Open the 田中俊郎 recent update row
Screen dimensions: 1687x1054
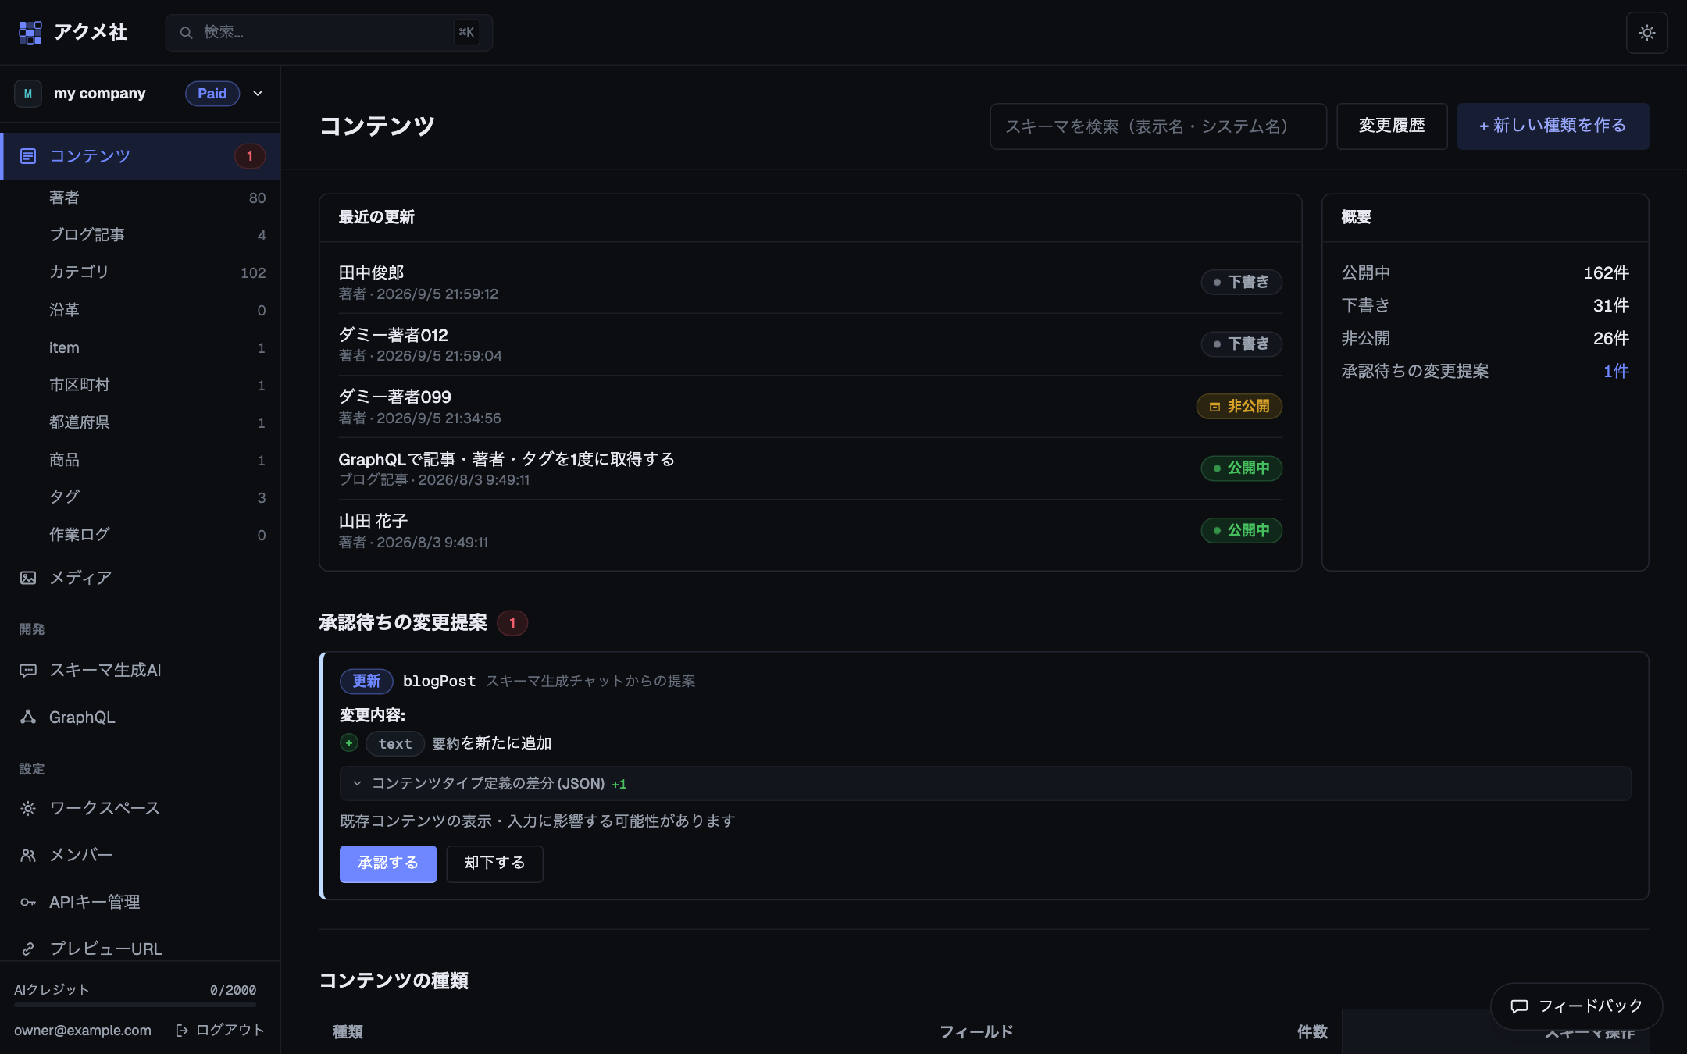point(810,282)
